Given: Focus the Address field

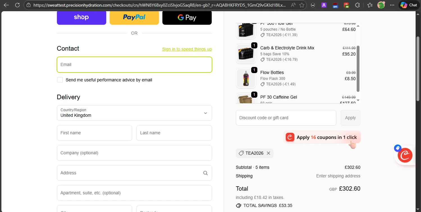Looking at the screenshot, I should pos(134,173).
